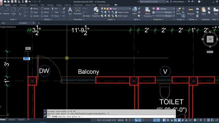Activate the Stretch tool
The image size is (219, 123).
click(x=35, y=16)
